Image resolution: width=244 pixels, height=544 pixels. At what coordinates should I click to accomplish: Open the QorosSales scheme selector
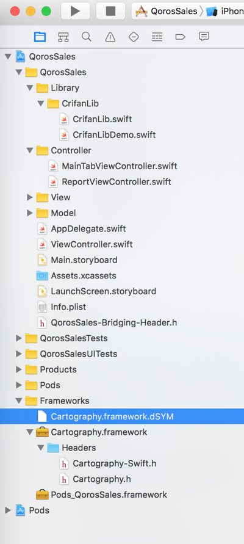pyautogui.click(x=167, y=11)
